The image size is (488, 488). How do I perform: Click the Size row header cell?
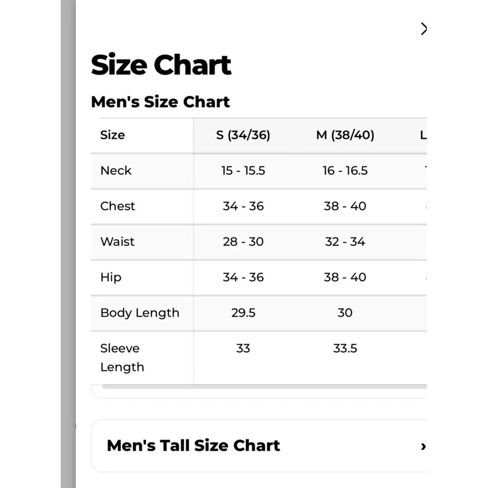[x=142, y=135]
